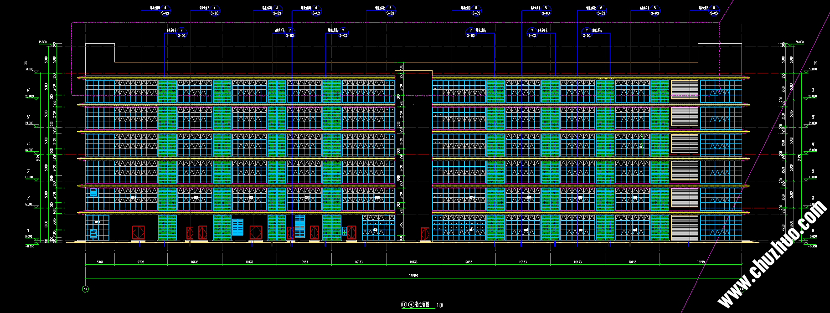Select the leftmost red door on ground floor

pyautogui.click(x=139, y=232)
